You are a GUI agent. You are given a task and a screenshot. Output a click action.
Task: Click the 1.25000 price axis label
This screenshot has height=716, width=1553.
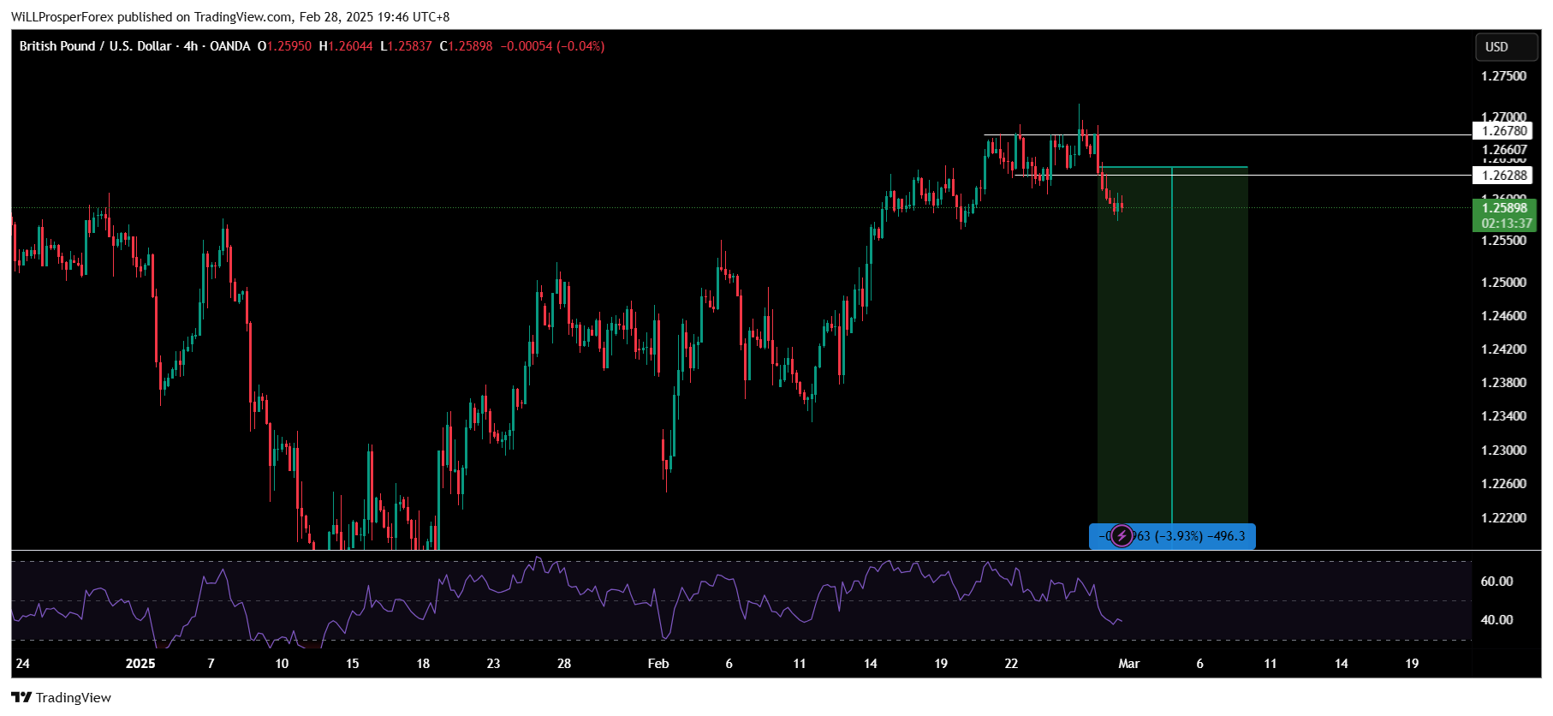(1503, 283)
